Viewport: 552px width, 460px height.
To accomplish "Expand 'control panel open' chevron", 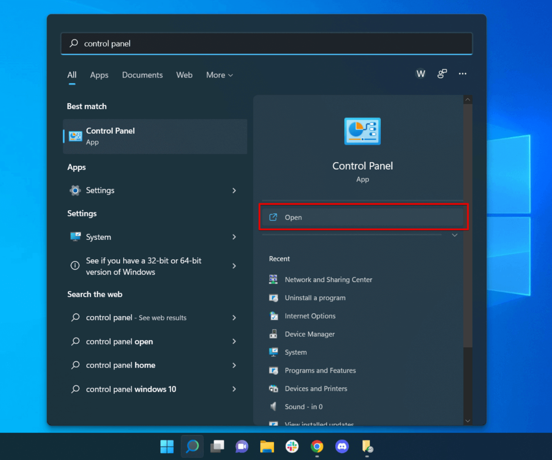I will (234, 341).
